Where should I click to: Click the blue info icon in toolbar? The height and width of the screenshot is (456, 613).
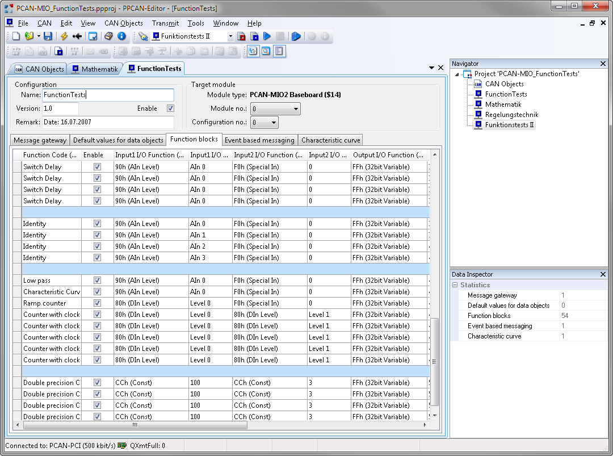[x=121, y=36]
